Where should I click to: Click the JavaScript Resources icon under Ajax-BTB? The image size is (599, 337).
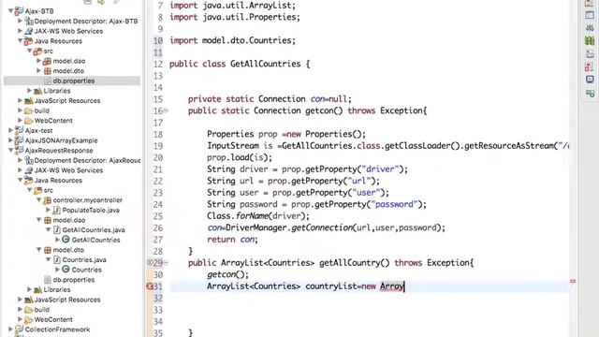pyautogui.click(x=29, y=100)
